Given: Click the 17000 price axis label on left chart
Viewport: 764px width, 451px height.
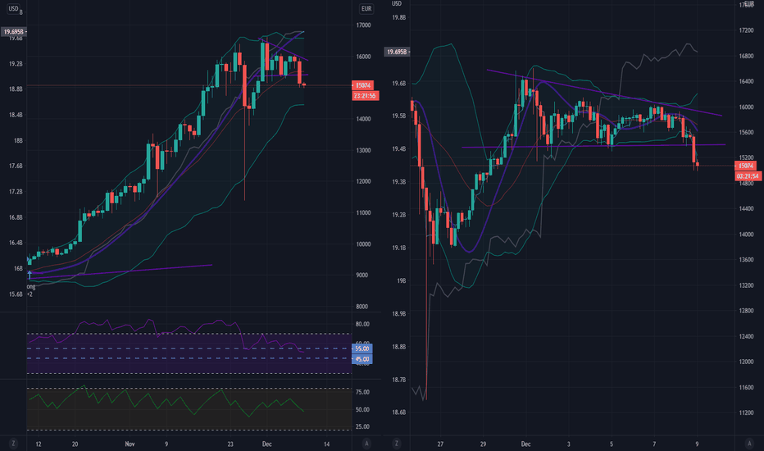Looking at the screenshot, I should coord(363,25).
